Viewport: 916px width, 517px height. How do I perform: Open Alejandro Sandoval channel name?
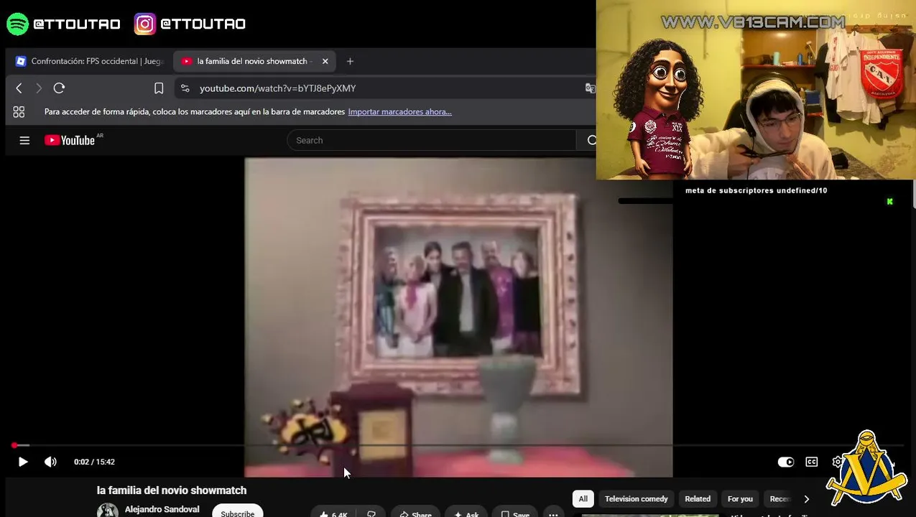pyautogui.click(x=162, y=510)
